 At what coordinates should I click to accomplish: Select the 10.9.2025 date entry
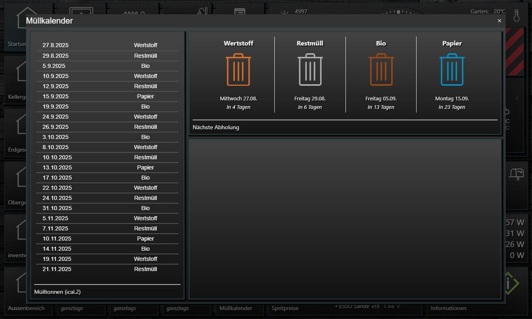click(56, 76)
